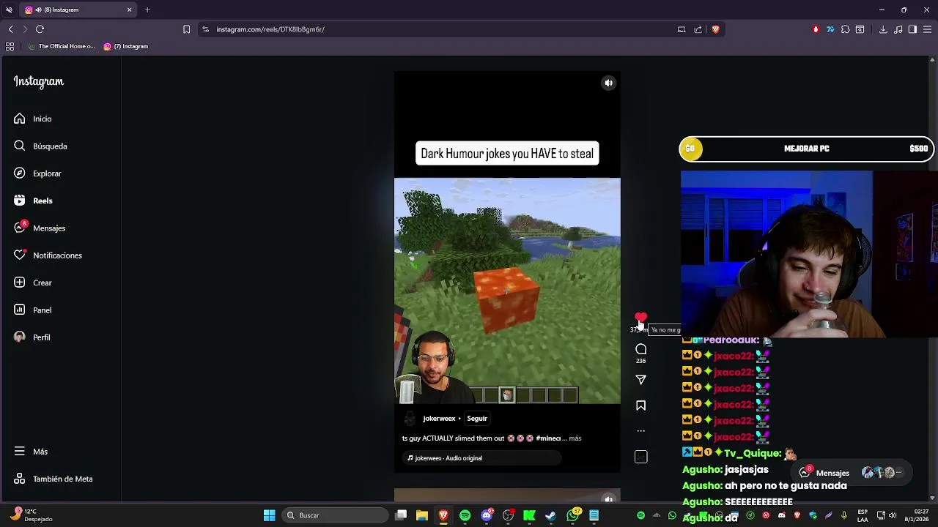Click the red hand extension icon
Viewport: 938px width, 527px height.
coord(816,29)
